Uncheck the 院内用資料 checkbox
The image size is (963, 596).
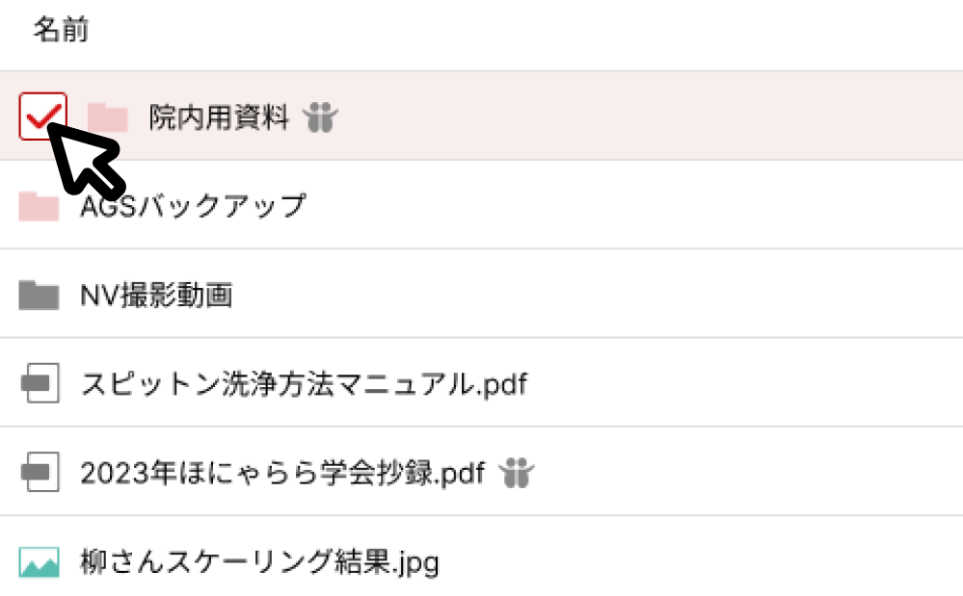point(42,117)
